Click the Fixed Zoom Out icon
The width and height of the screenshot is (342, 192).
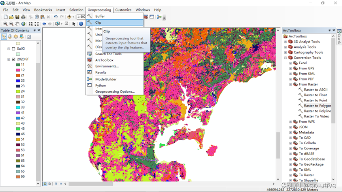[37, 24]
